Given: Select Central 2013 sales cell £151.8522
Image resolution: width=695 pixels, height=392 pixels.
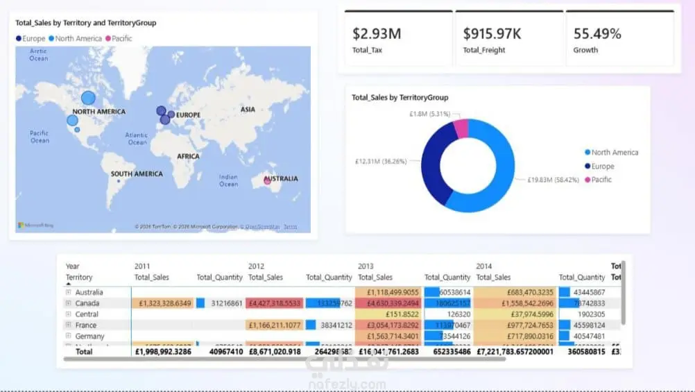Looking at the screenshot, I should pyautogui.click(x=388, y=314).
